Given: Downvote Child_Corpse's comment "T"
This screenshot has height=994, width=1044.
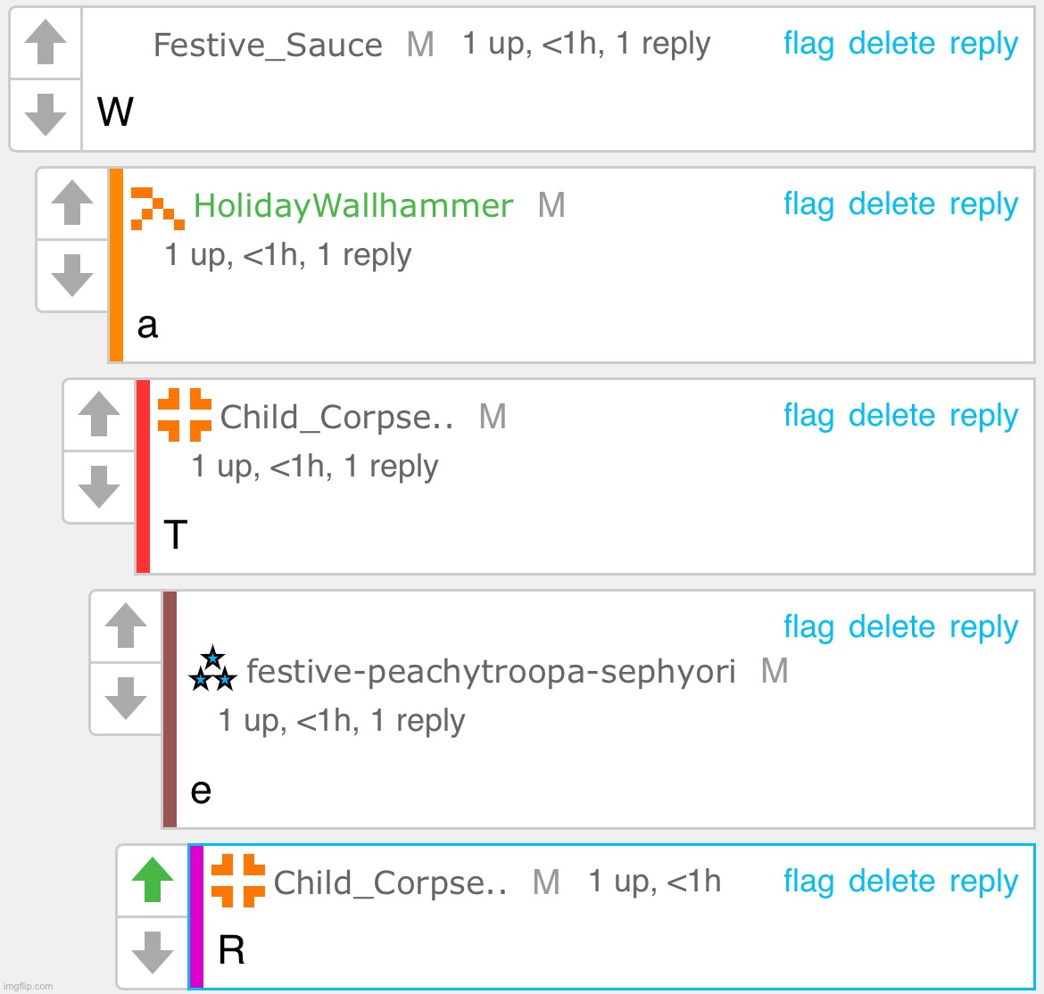Looking at the screenshot, I should (x=99, y=486).
